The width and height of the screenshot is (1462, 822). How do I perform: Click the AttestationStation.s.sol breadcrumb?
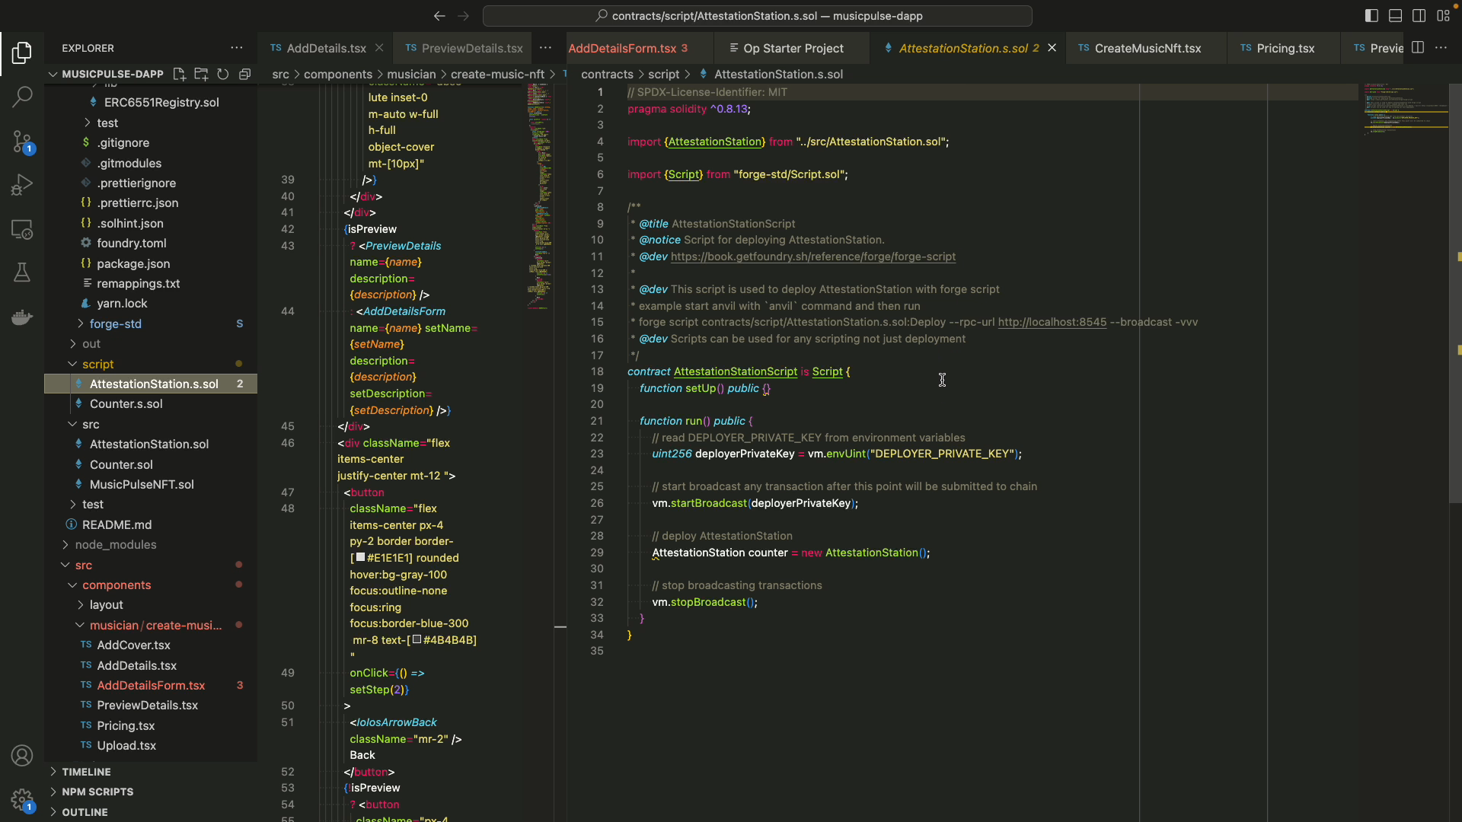point(778,74)
